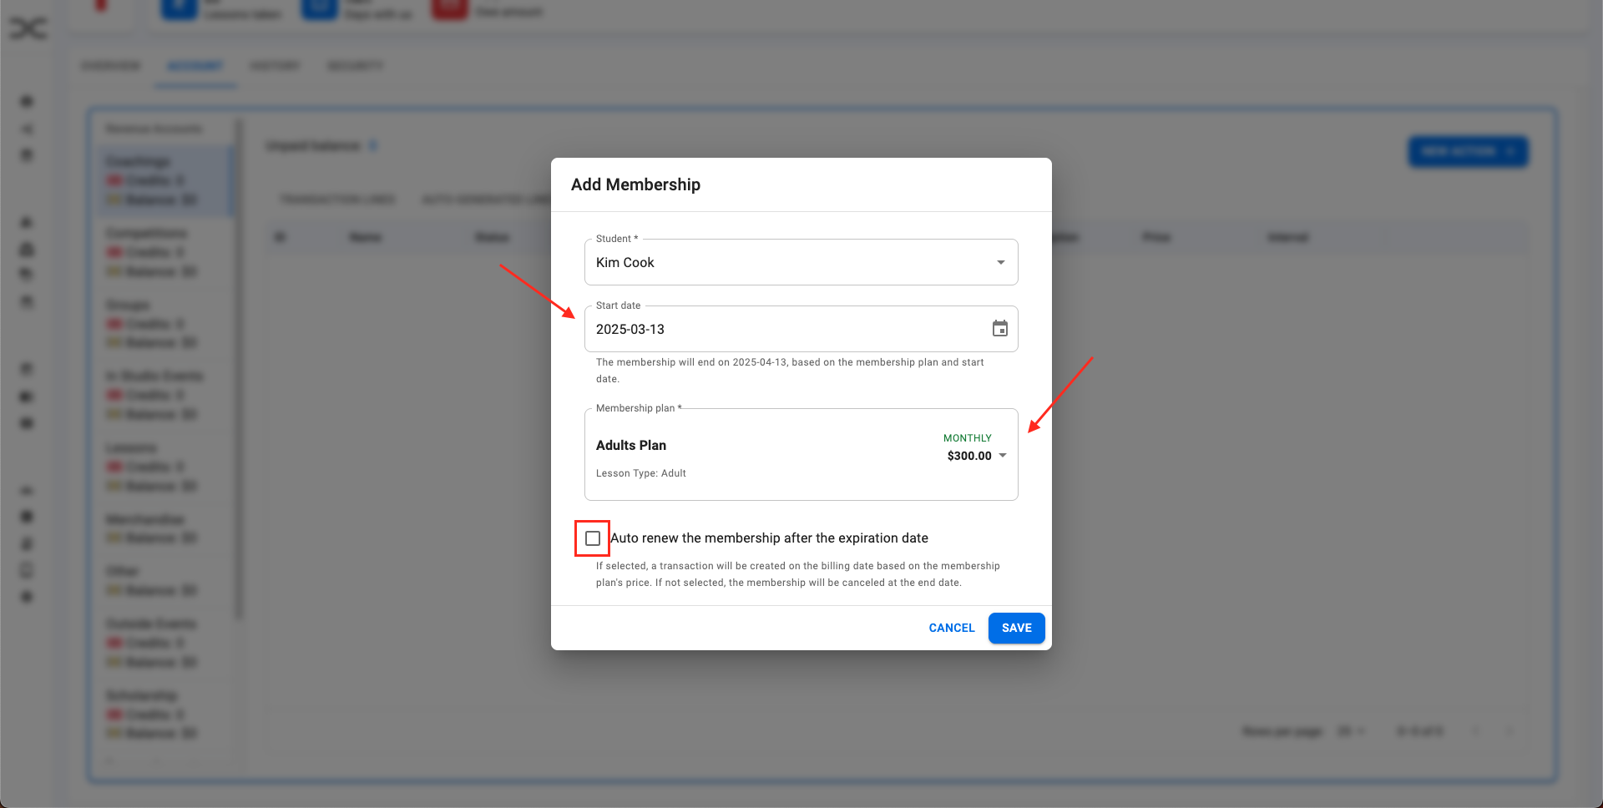Go to previous page of the table
This screenshot has height=808, width=1603.
(1476, 731)
